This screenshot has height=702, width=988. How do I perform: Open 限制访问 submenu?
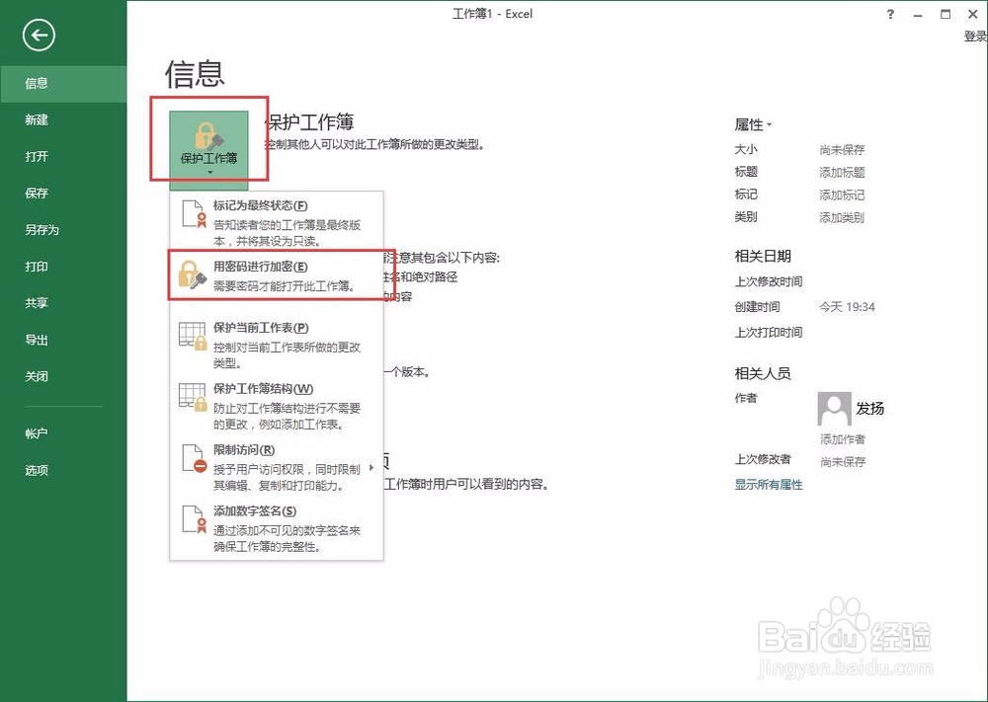pyautogui.click(x=277, y=467)
